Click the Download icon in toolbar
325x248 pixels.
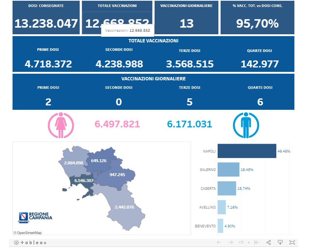[x=280, y=242]
